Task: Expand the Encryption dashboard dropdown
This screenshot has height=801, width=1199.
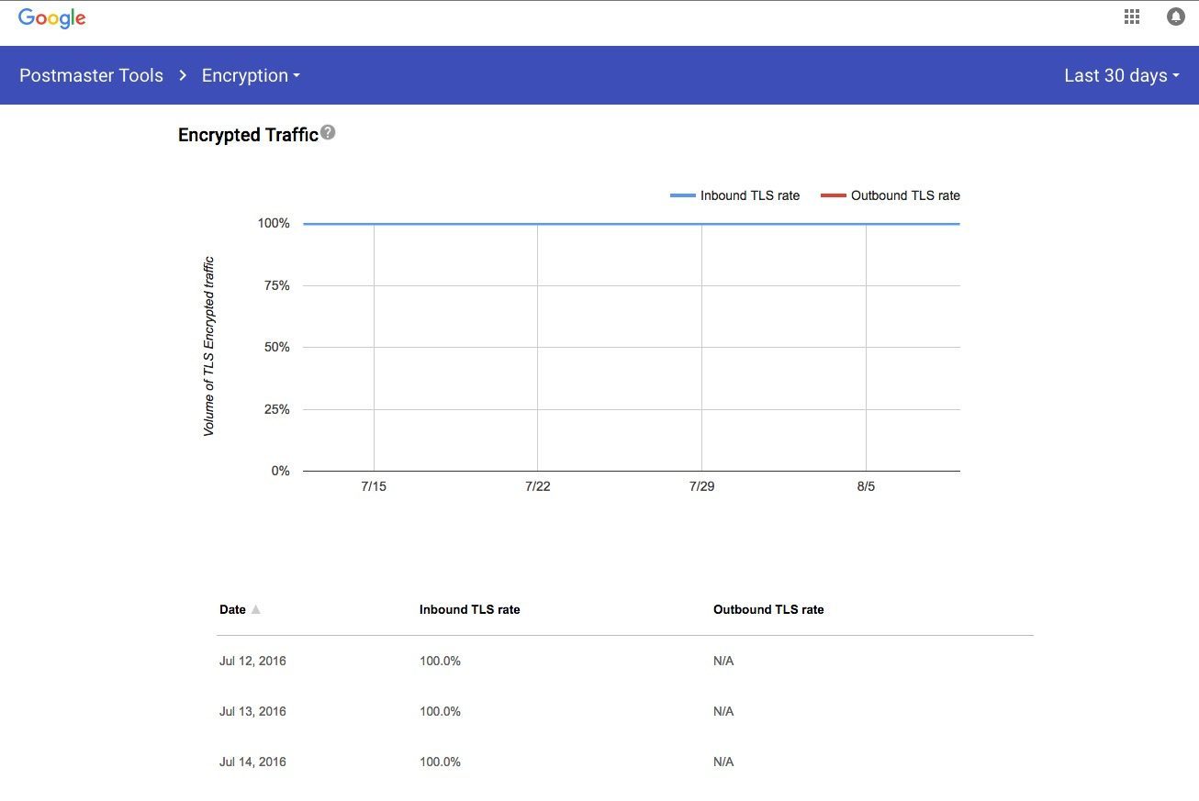Action: 251,75
